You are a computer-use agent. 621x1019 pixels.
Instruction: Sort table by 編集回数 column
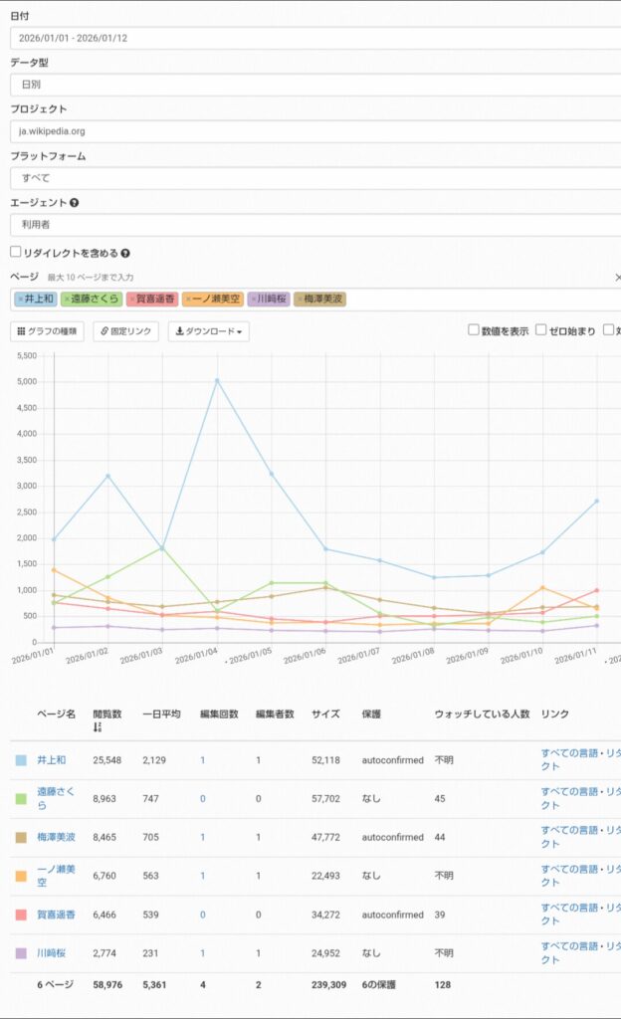[219, 713]
